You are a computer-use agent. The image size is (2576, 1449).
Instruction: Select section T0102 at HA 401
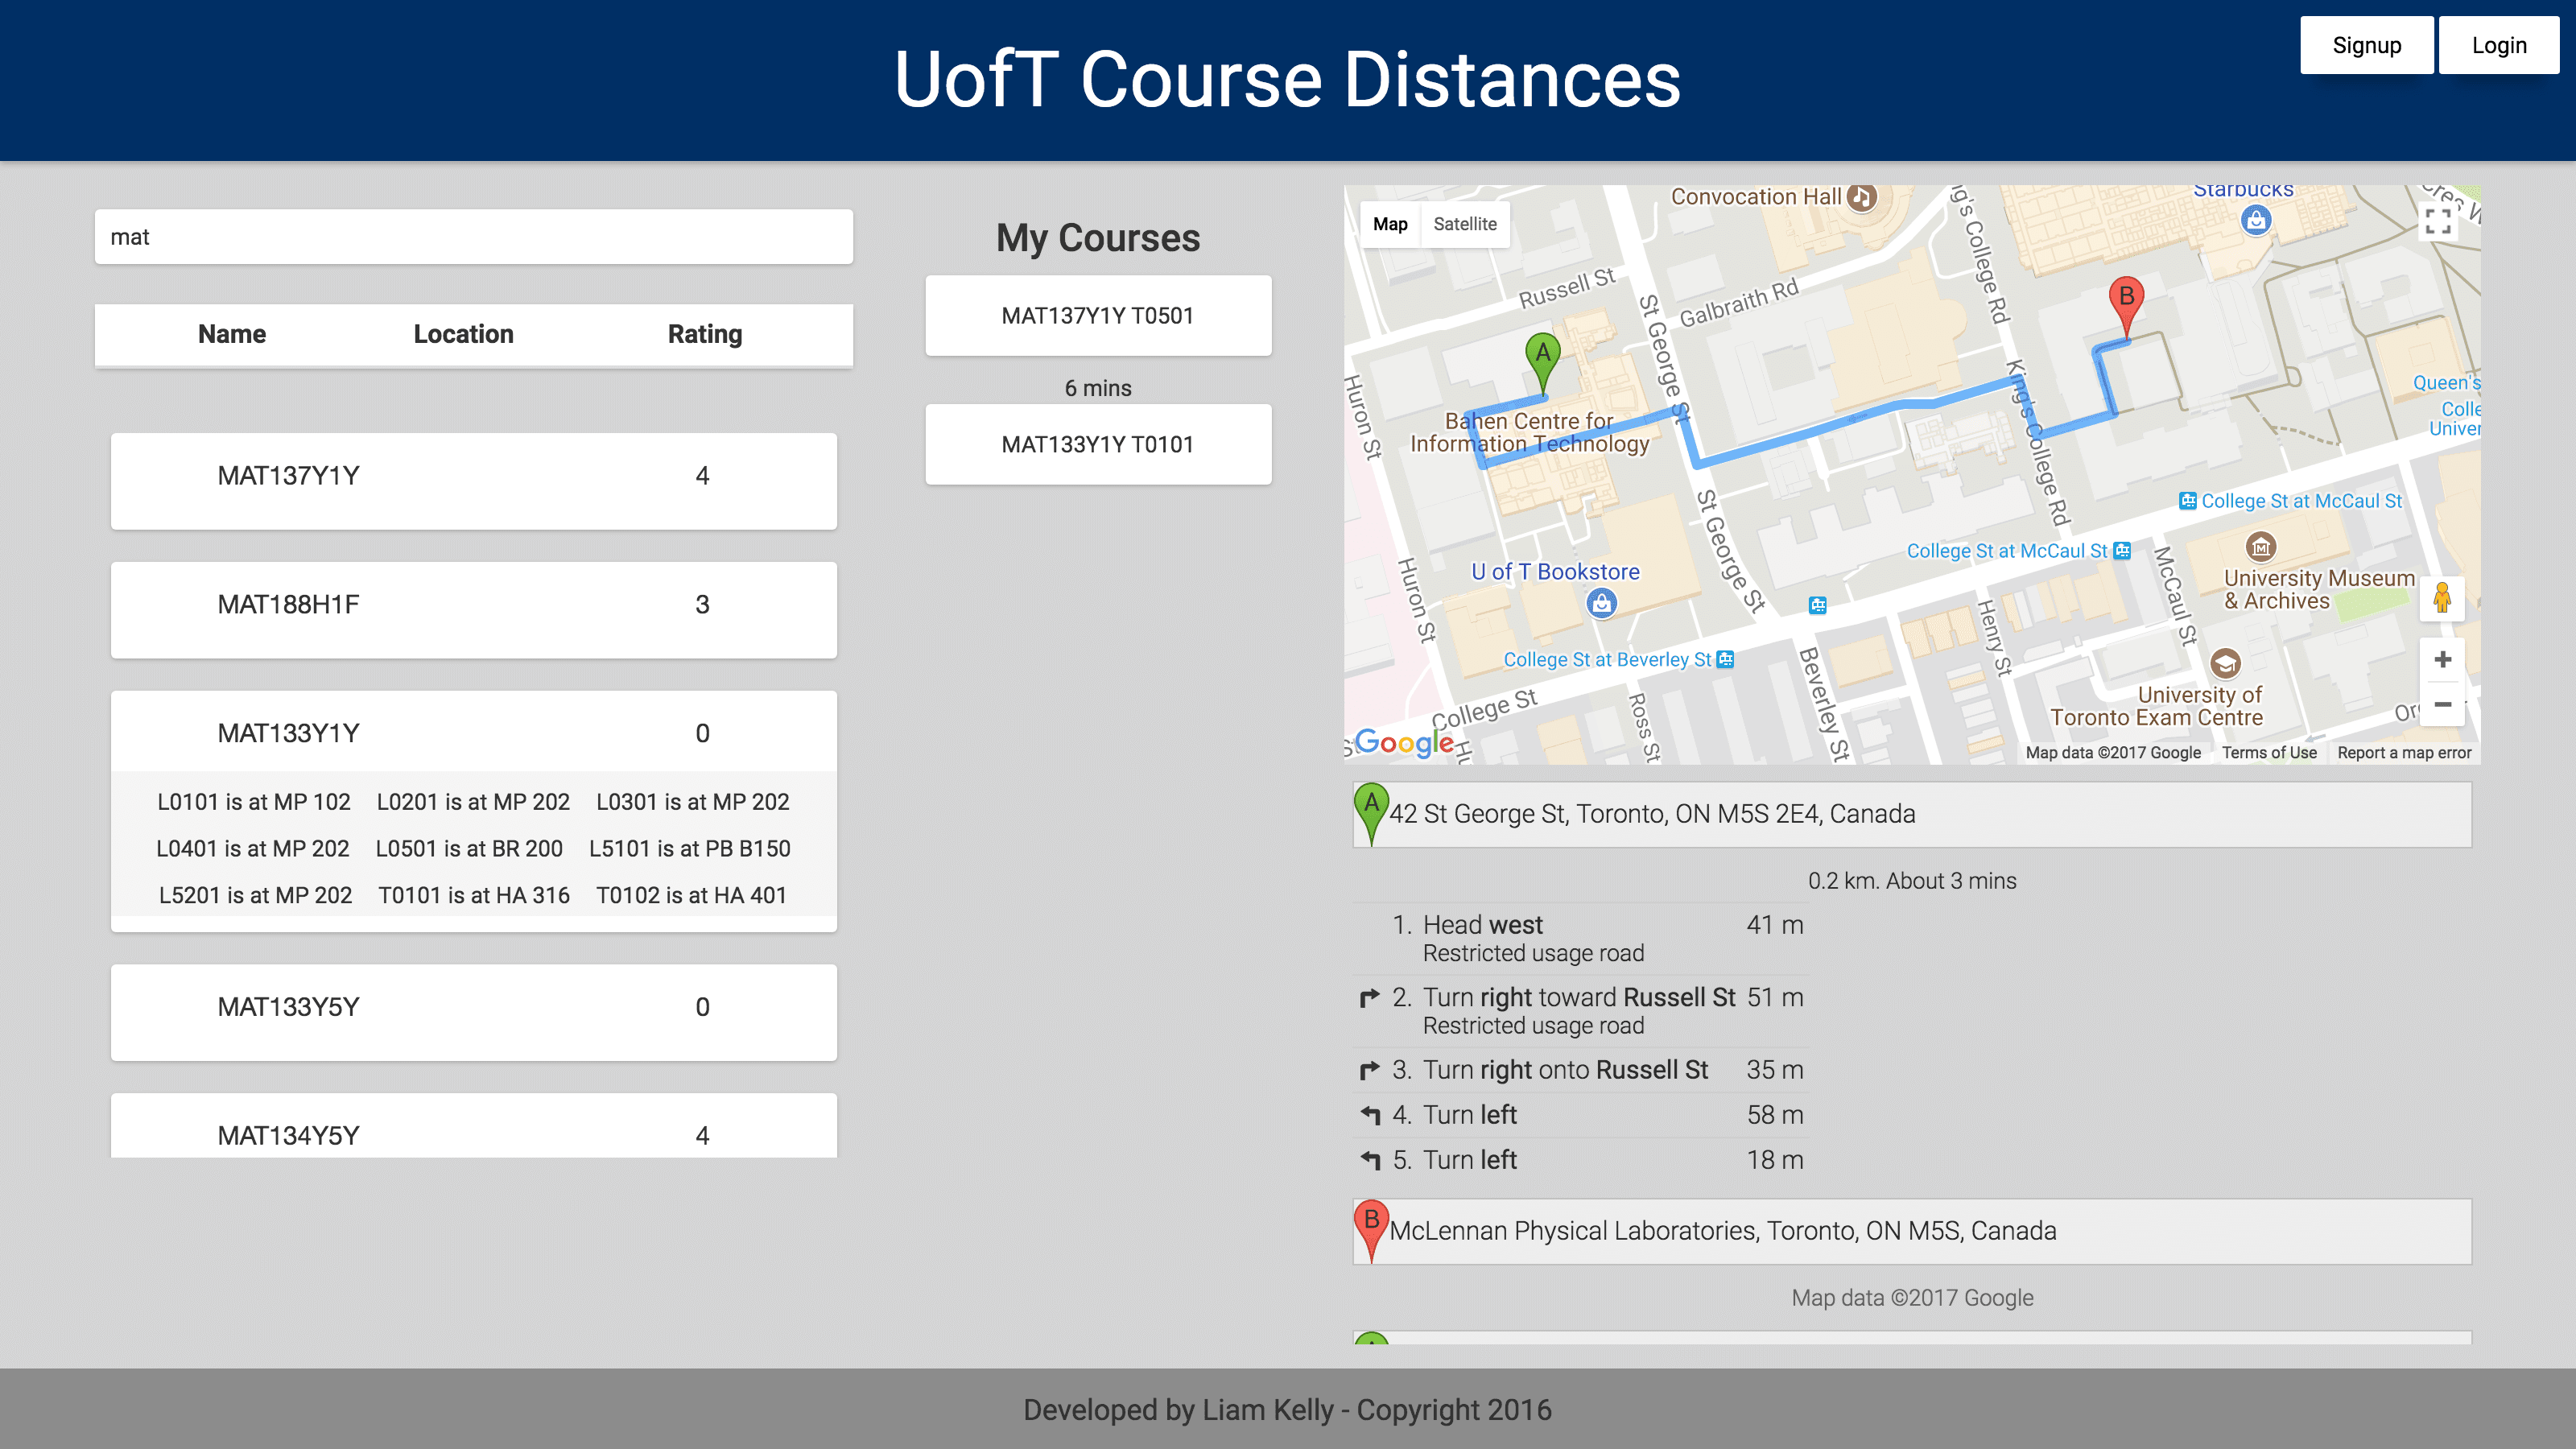coord(692,895)
